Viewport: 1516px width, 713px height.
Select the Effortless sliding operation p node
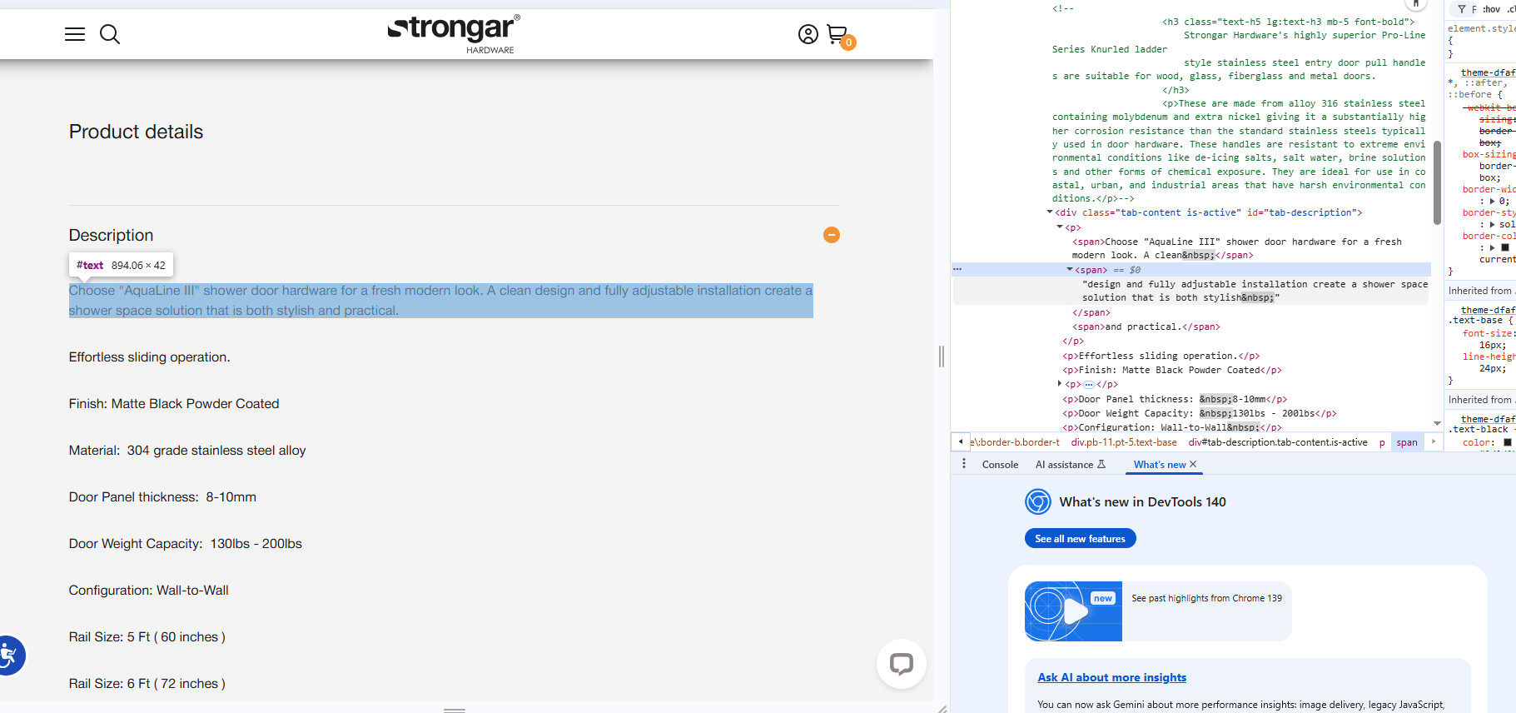pos(1161,356)
